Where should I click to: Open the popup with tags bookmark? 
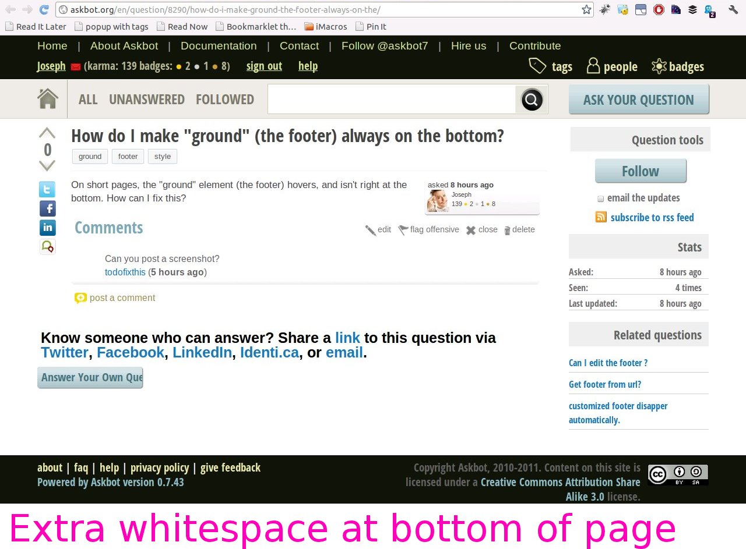click(111, 27)
